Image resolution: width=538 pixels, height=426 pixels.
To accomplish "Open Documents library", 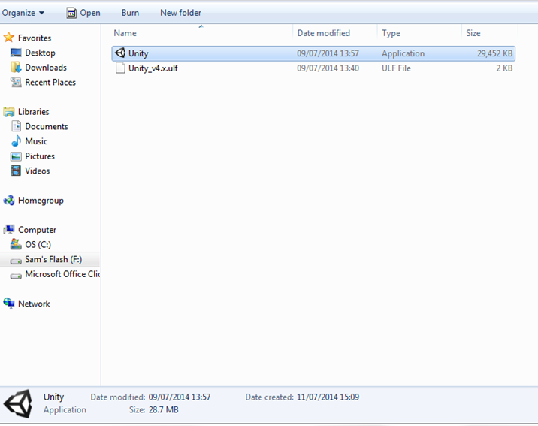I will coord(47,126).
